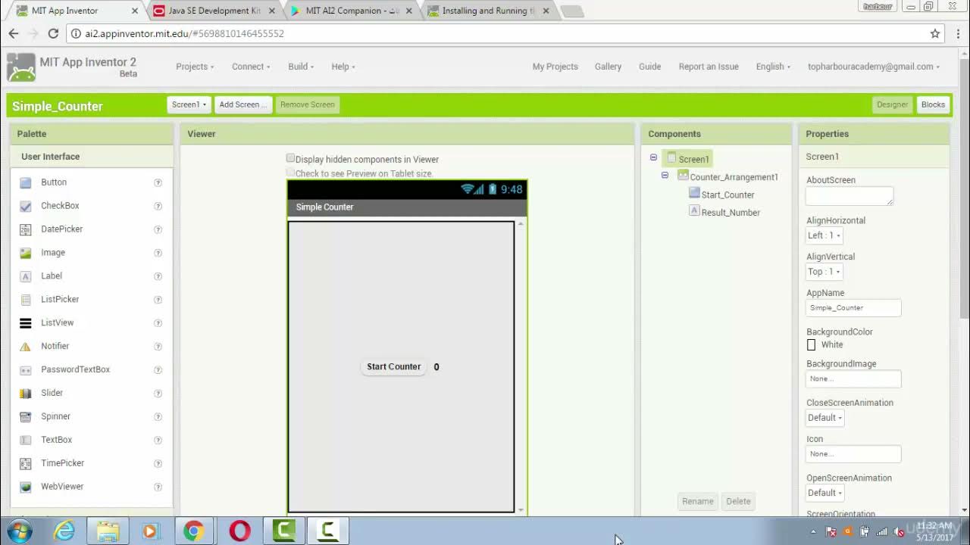Collapse the Screen1 tree node
This screenshot has height=545, width=970.
click(653, 157)
